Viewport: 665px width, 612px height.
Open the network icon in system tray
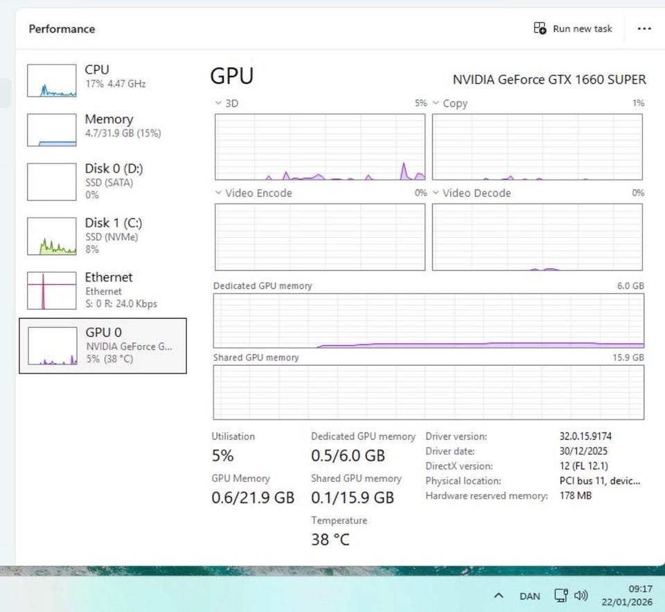click(561, 595)
